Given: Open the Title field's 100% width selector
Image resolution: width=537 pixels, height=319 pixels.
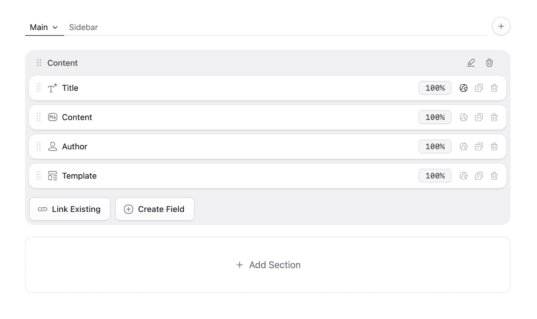Looking at the screenshot, I should point(435,88).
